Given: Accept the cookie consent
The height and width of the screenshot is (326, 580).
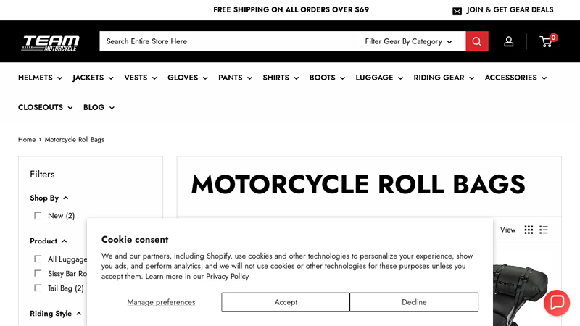Looking at the screenshot, I should (286, 302).
